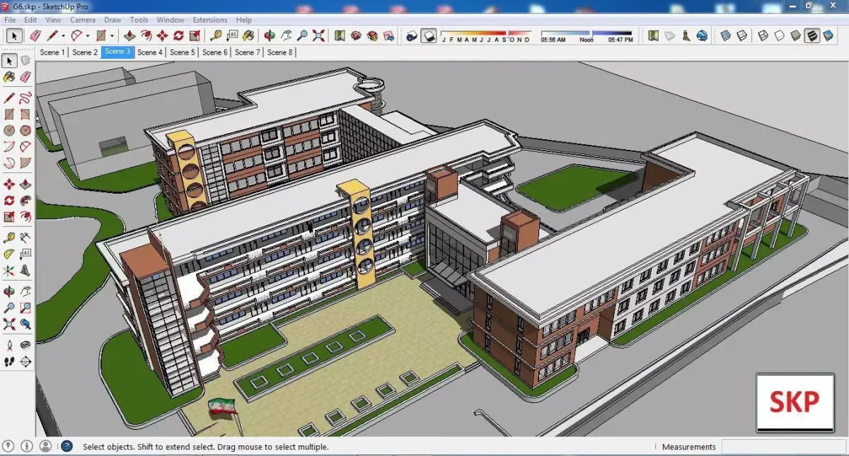The image size is (849, 456).
Task: Enable Shaded face style
Action: click(x=795, y=35)
